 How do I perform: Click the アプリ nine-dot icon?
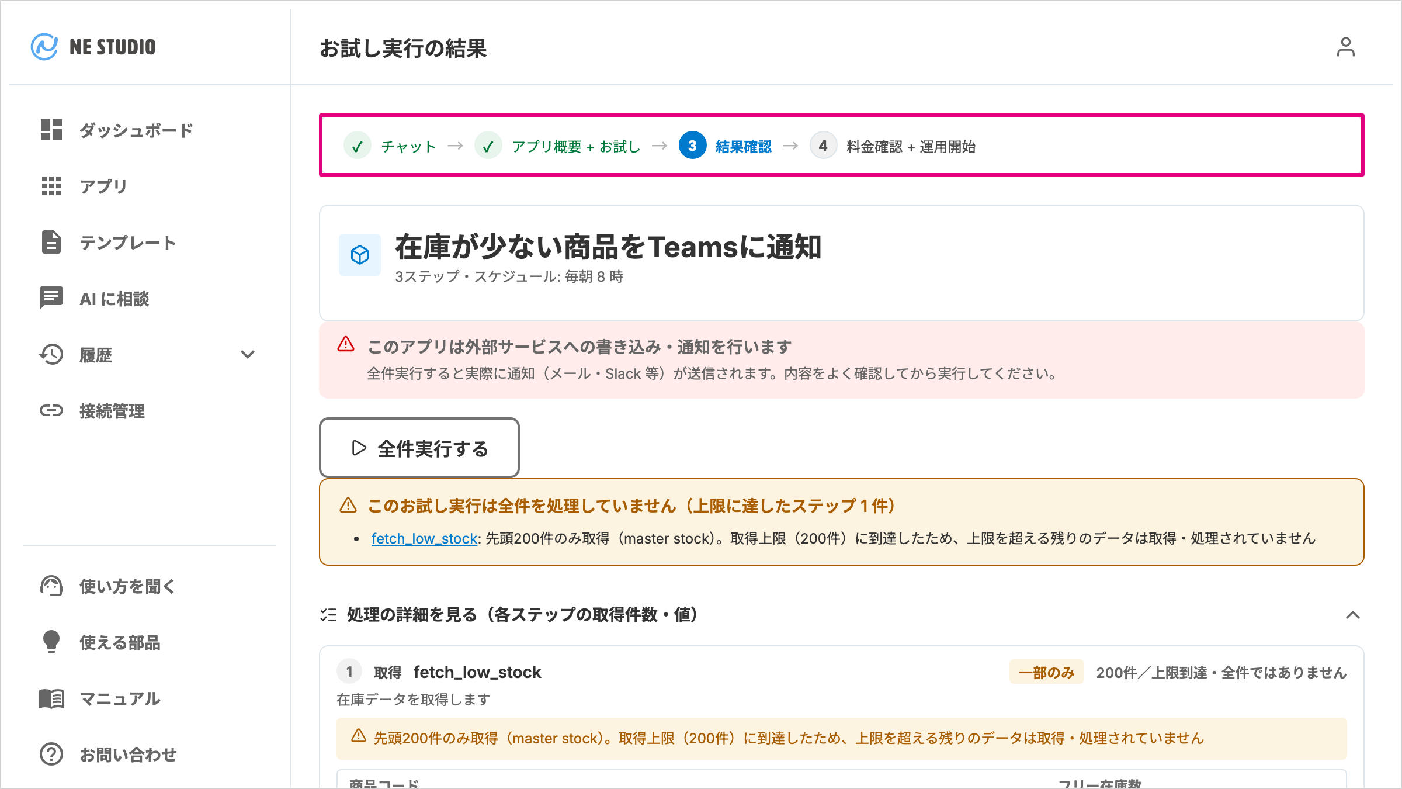click(51, 186)
